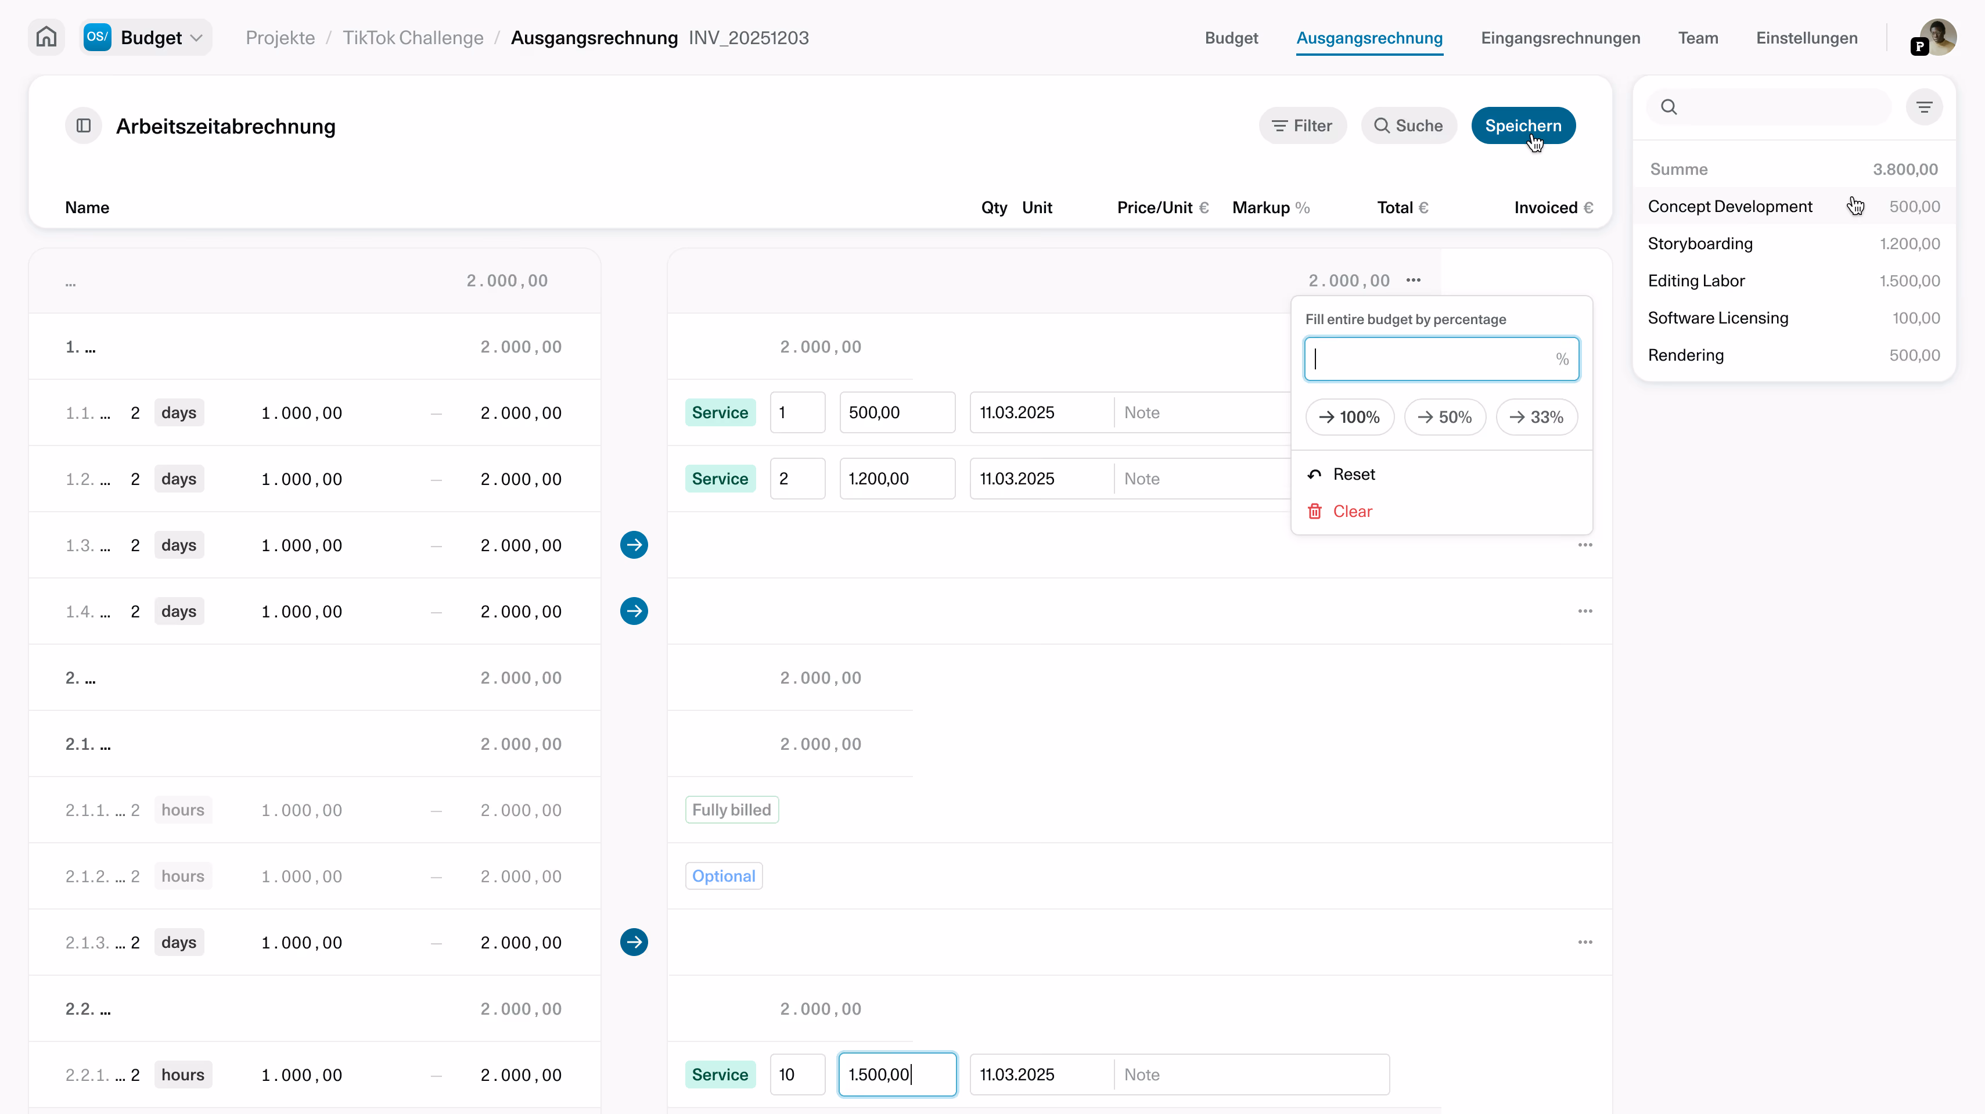Open the three-dot menu in the header total row
Image resolution: width=1985 pixels, height=1114 pixels.
pos(1412,281)
